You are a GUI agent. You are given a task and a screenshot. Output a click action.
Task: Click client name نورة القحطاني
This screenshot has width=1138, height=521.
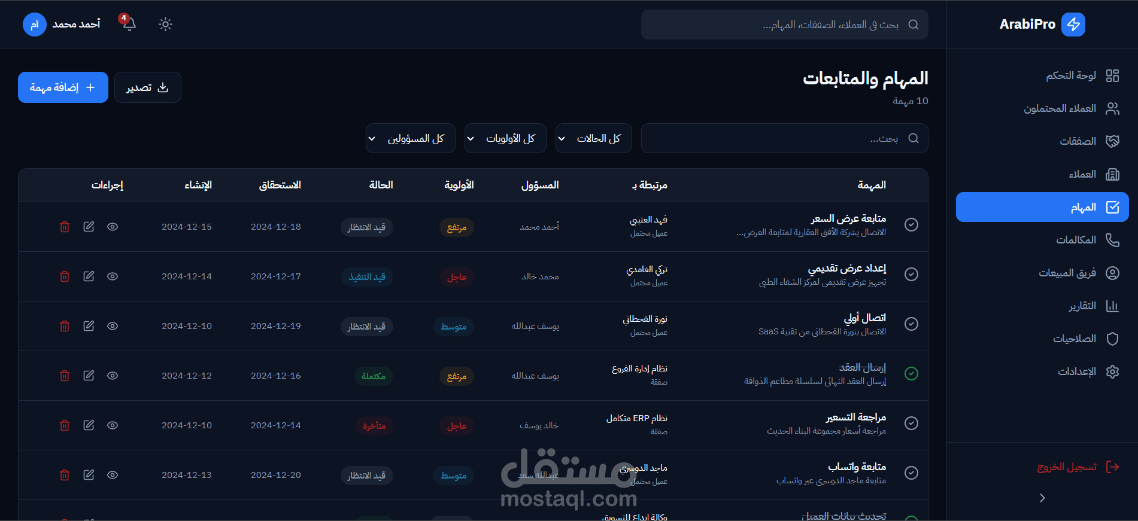(645, 319)
